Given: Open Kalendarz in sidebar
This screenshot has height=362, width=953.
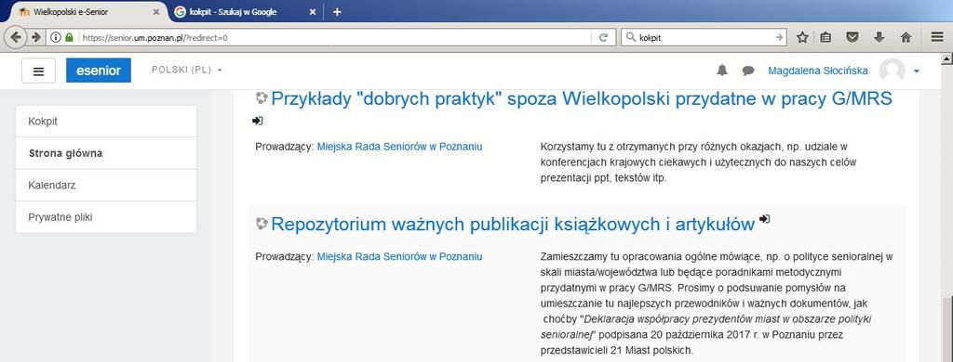Looking at the screenshot, I should [x=106, y=185].
